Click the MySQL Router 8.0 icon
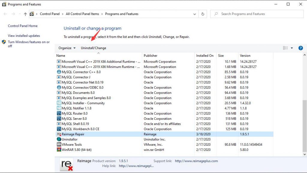The image size is (307, 173). coord(59,113)
